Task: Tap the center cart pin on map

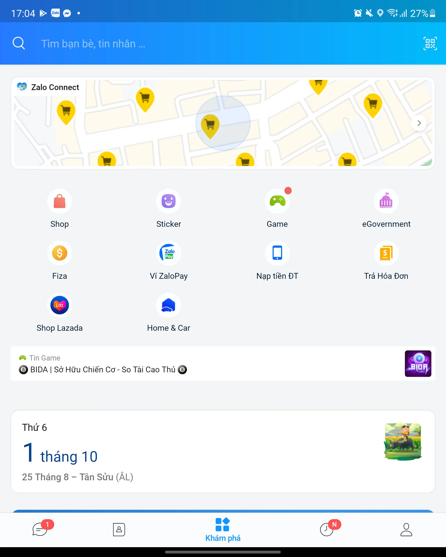Action: pos(210,126)
